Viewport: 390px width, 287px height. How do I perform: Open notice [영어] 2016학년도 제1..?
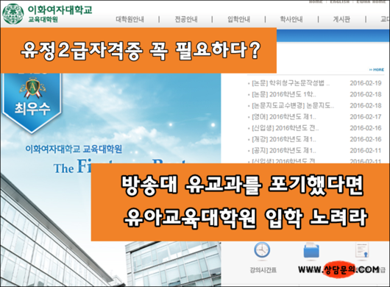284,117
